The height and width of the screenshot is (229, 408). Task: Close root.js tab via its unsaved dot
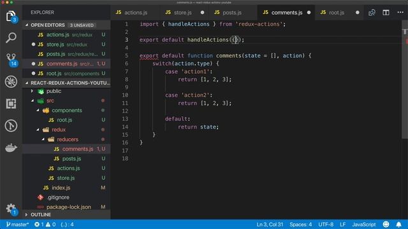click(358, 13)
